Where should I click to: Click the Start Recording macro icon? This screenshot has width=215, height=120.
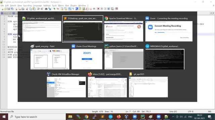98,9
